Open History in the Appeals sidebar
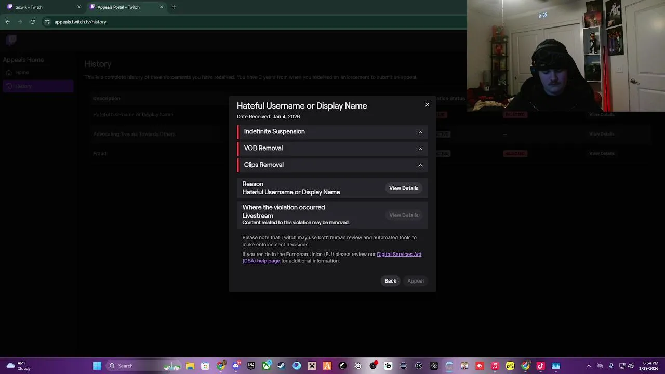Viewport: 665px width, 374px height. tap(37, 86)
